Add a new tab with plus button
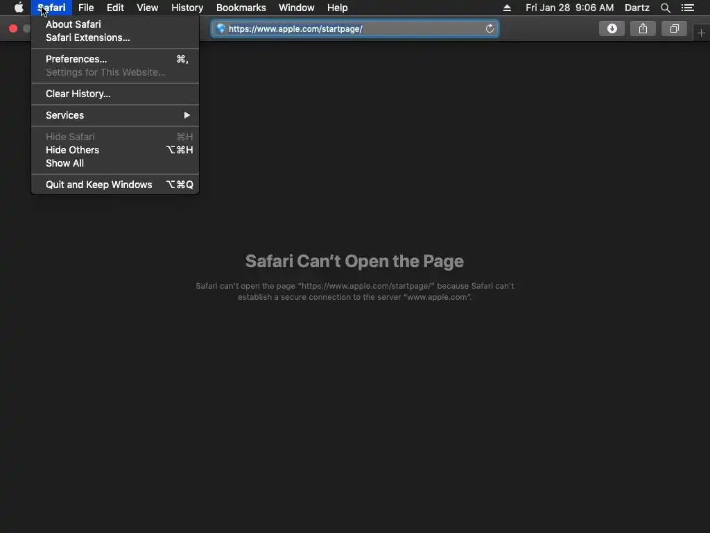 [701, 33]
